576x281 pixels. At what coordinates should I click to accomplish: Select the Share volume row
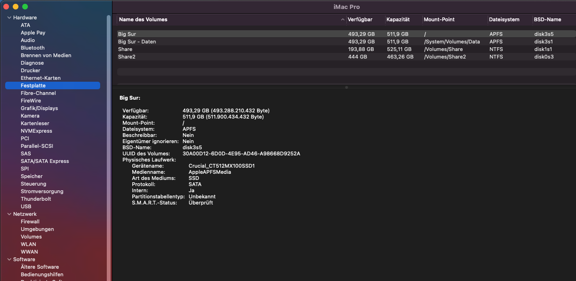click(x=346, y=49)
